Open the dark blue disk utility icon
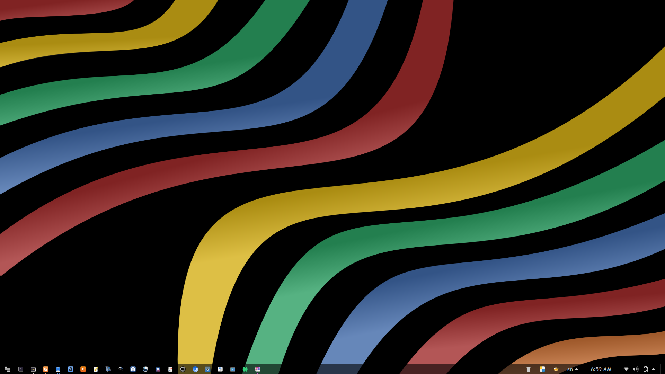 click(158, 369)
